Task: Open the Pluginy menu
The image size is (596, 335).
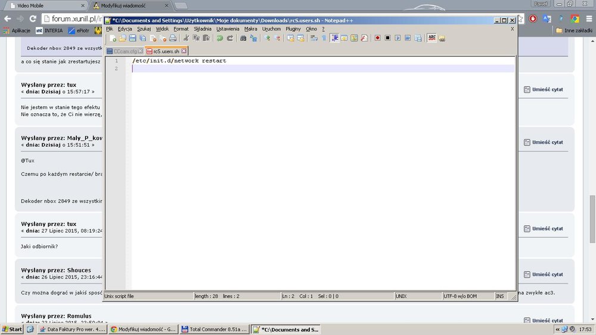Action: (x=293, y=29)
